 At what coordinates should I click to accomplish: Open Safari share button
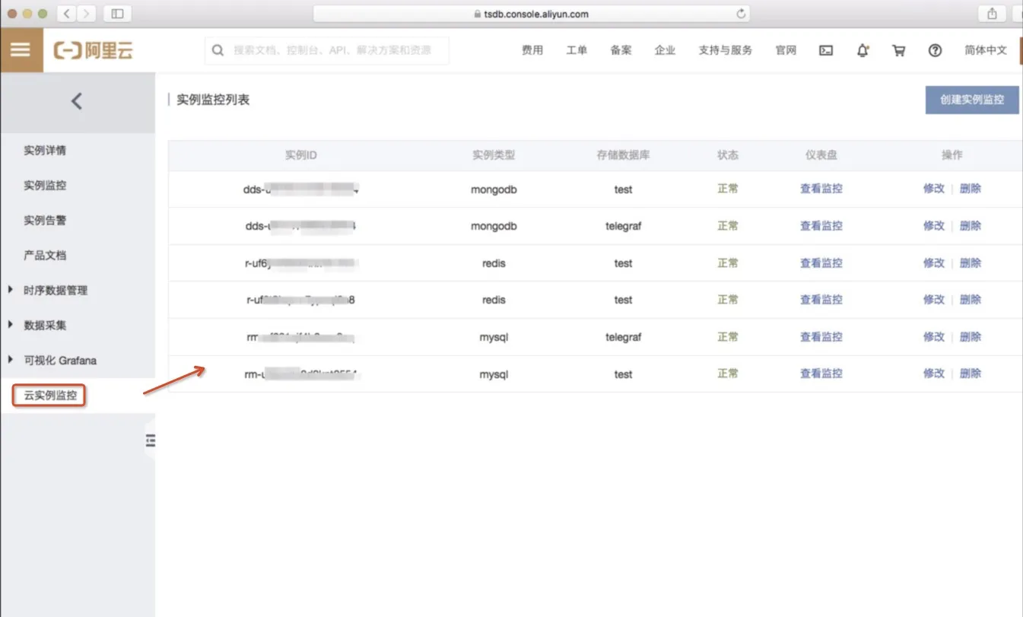coord(992,14)
